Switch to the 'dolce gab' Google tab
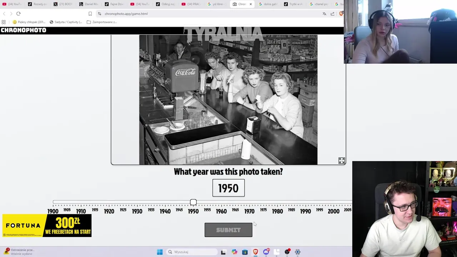This screenshot has width=457, height=257. pyautogui.click(x=268, y=4)
